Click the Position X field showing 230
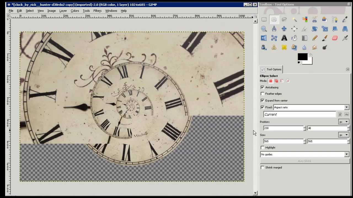 [x=283, y=128]
